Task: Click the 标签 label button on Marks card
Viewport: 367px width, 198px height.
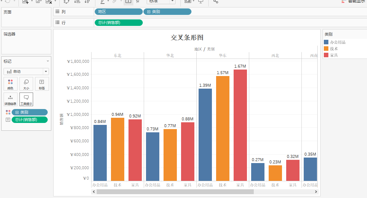Action: 42,84
